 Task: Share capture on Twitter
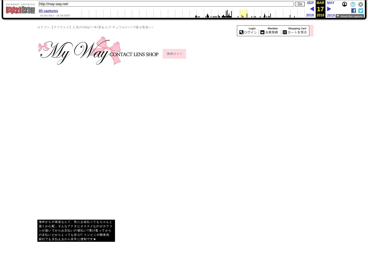pos(361,11)
